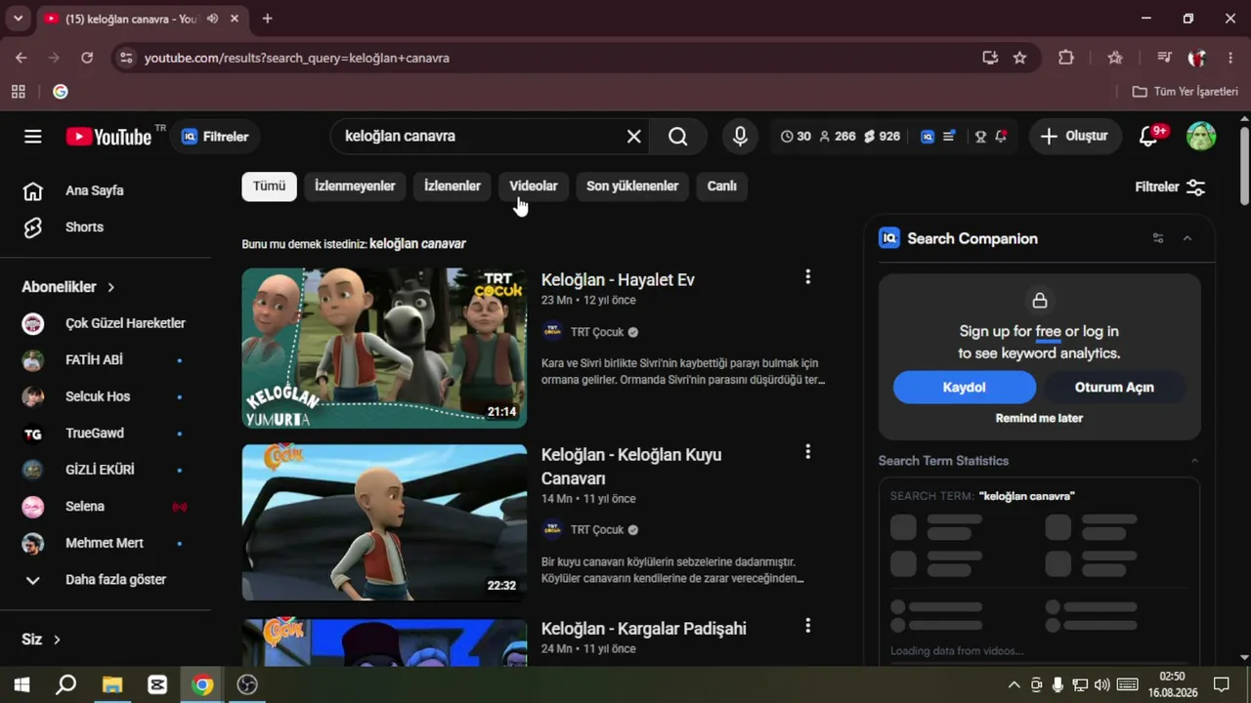Open the Keloğlan - Kargalar Padişahi title
The image size is (1251, 703).
tap(644, 629)
